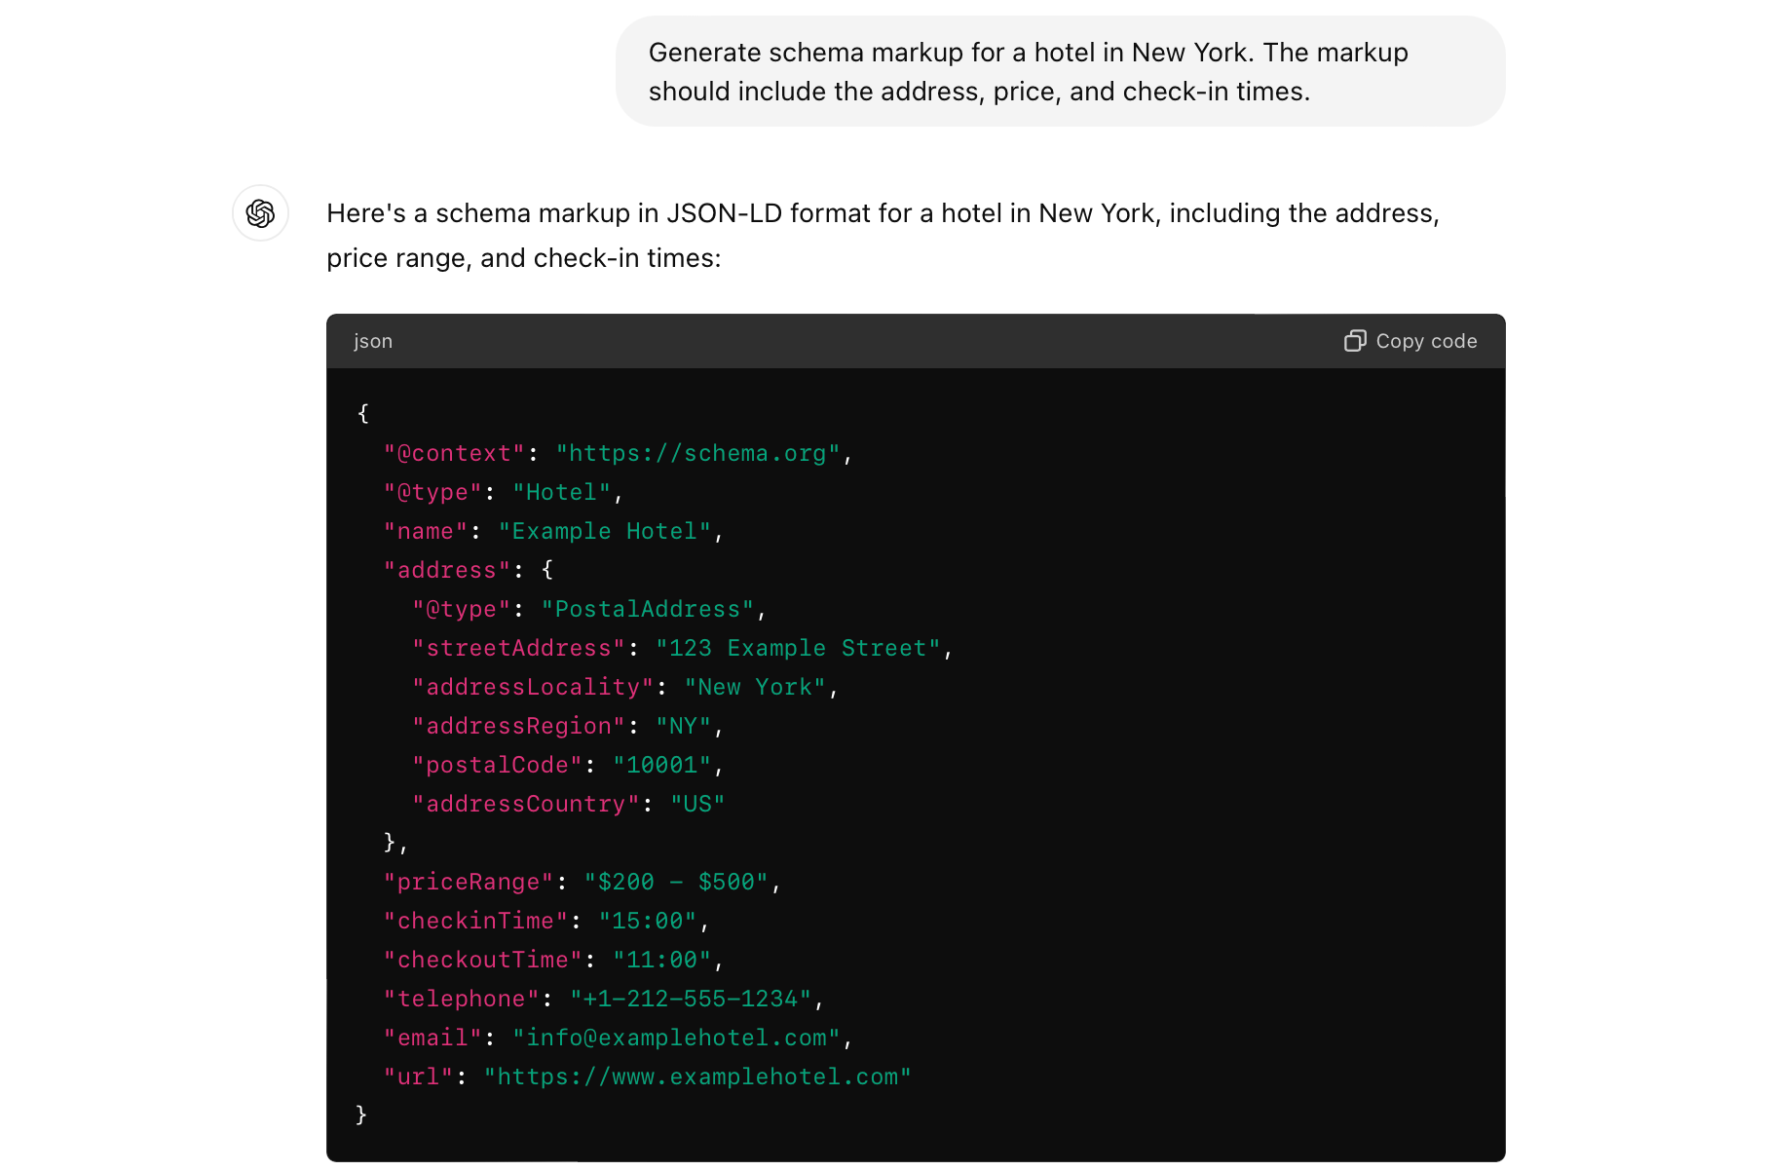Click the "123 Example Street" value
Viewport: 1767px width, 1171px height.
click(798, 649)
